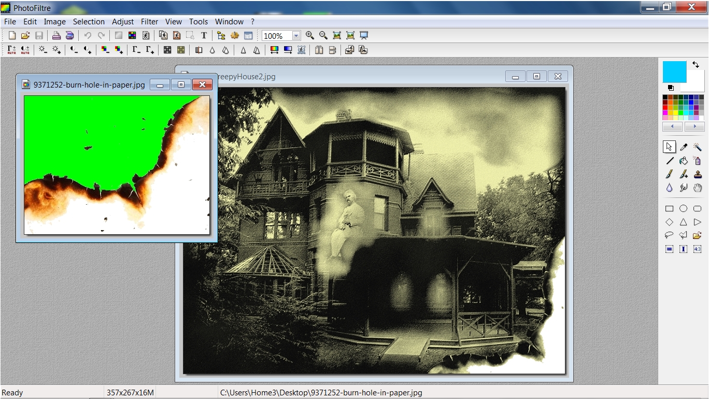Decrease contrast with the half-circle minus icon
The width and height of the screenshot is (709, 399).
[x=74, y=50]
